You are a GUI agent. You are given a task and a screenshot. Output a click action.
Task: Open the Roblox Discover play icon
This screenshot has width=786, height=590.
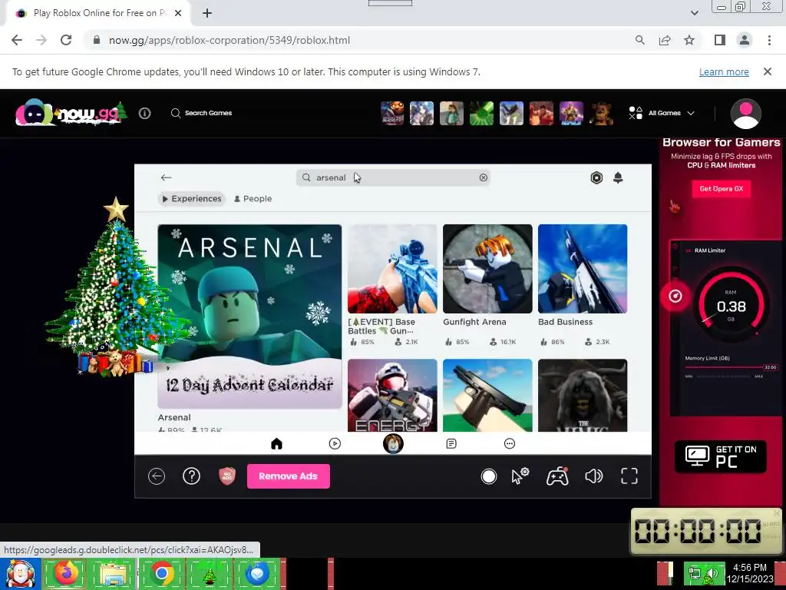pos(335,443)
